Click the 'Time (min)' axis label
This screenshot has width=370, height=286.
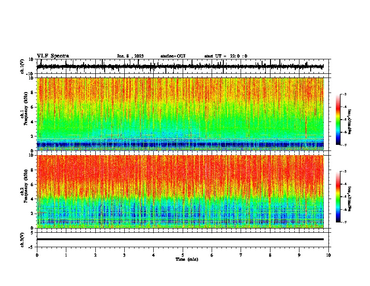pos(187,259)
